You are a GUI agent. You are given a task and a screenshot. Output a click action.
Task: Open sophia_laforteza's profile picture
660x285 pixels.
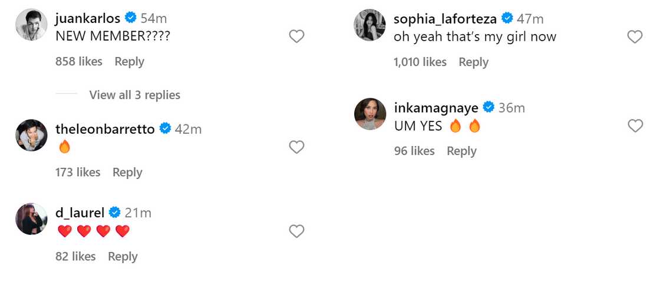click(369, 25)
